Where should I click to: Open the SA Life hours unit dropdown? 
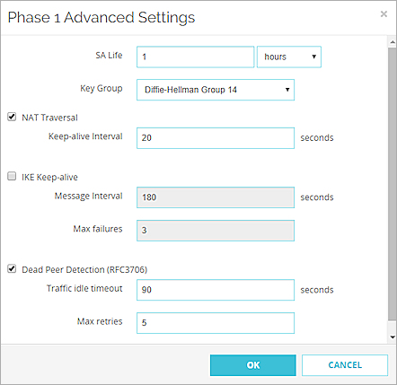[289, 57]
